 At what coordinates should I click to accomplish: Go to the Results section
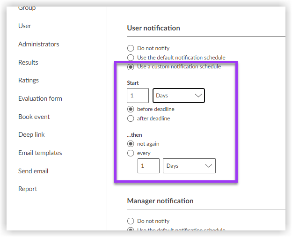click(28, 62)
